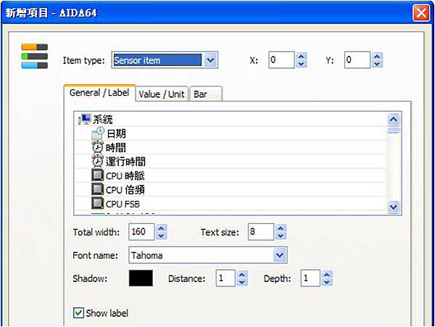Click the shadow Depth input field

coord(310,278)
